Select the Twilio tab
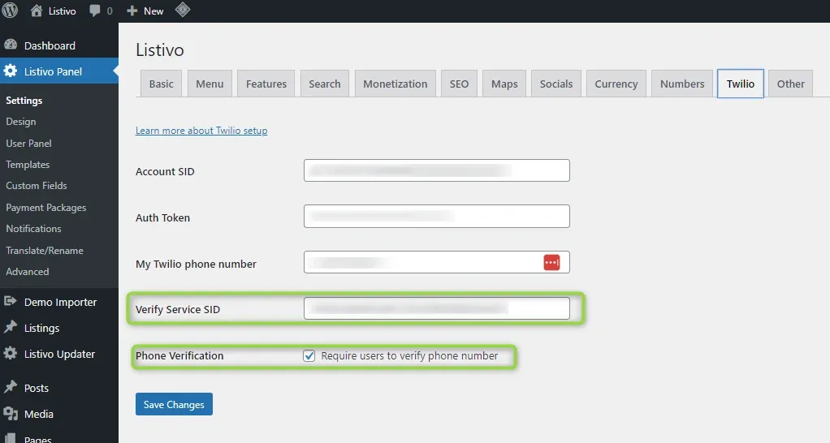Image resolution: width=830 pixels, height=443 pixels. [740, 84]
